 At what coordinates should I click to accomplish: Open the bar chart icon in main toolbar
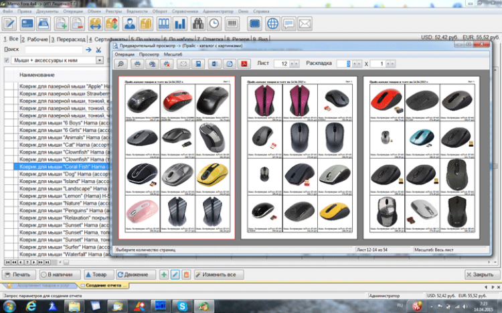180,24
